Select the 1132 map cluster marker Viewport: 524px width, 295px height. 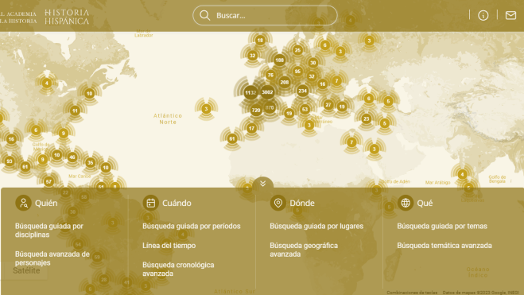pyautogui.click(x=250, y=93)
